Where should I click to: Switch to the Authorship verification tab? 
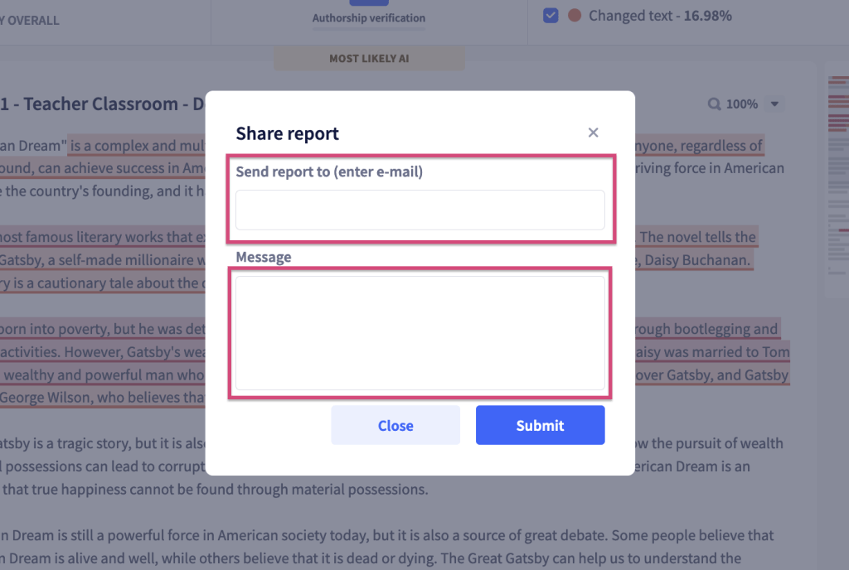(369, 18)
